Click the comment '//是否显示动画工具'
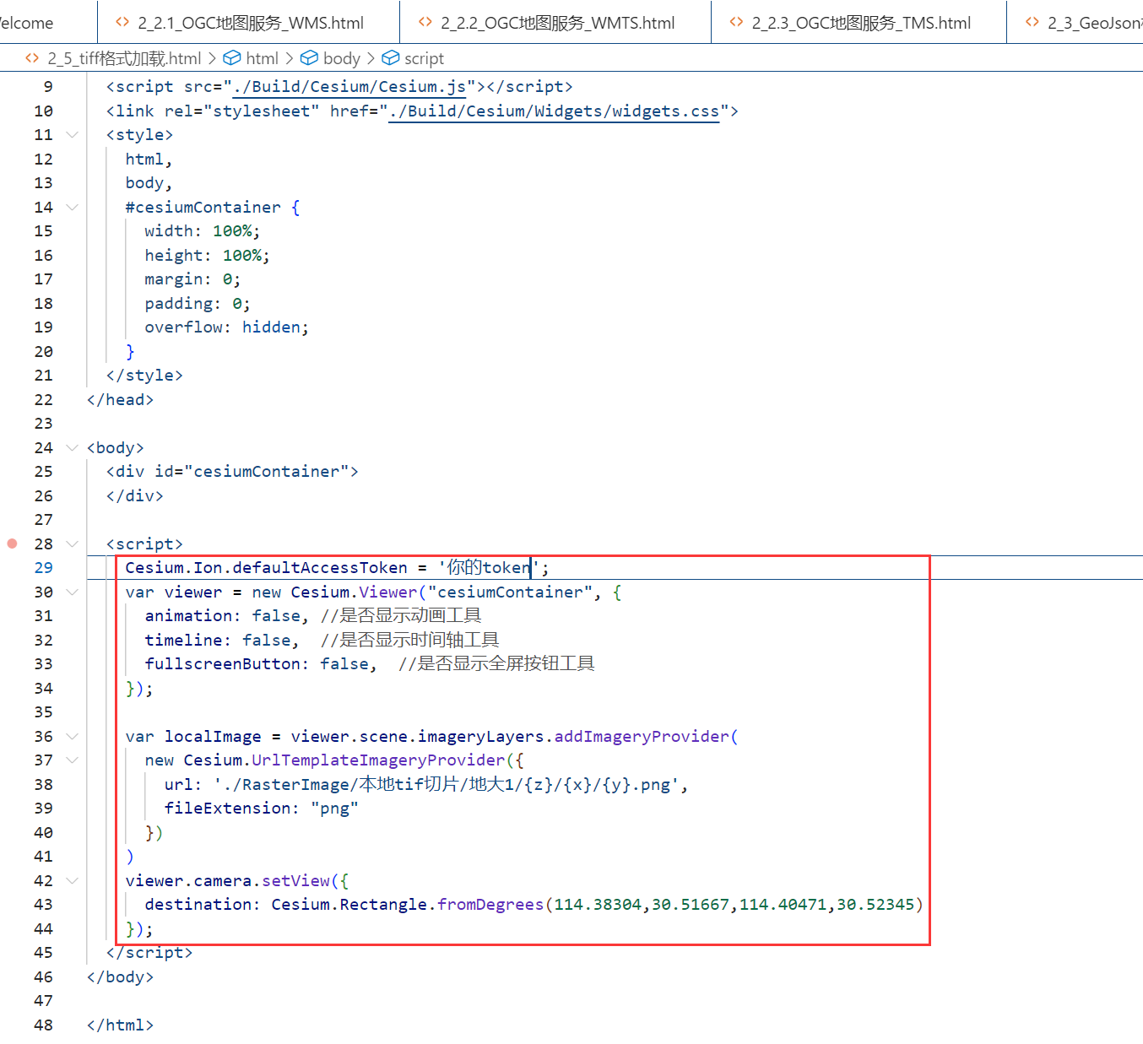This screenshot has height=1044, width=1143. coord(401,616)
